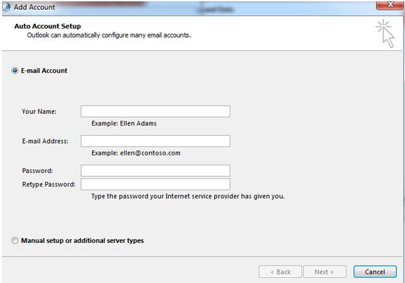Click the Auto Account Setup heading
This screenshot has height=283, width=405.
pos(47,27)
